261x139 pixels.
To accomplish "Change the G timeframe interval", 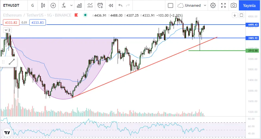I will pyautogui.click(x=33, y=5).
